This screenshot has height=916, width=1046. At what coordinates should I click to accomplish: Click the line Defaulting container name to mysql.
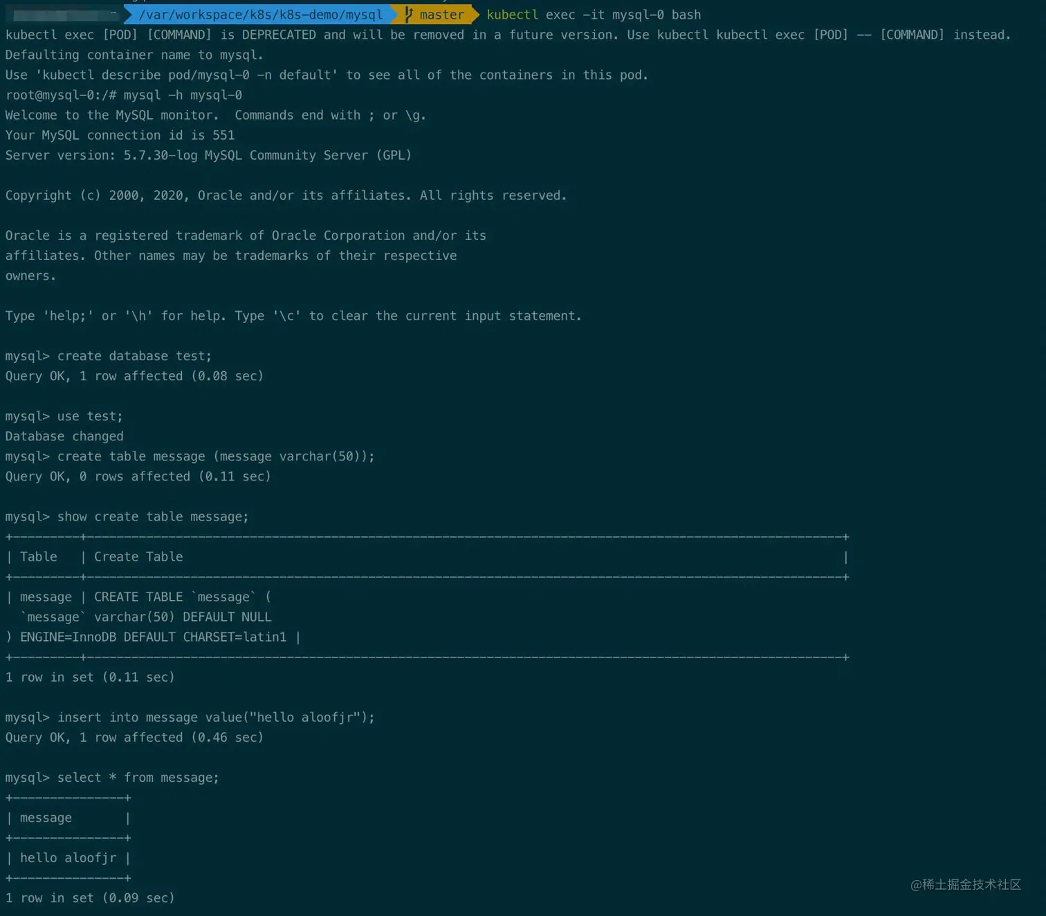click(134, 55)
